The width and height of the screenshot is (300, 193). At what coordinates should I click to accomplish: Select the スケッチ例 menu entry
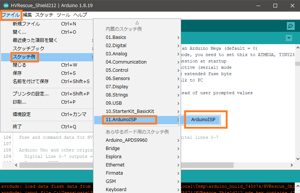47,57
